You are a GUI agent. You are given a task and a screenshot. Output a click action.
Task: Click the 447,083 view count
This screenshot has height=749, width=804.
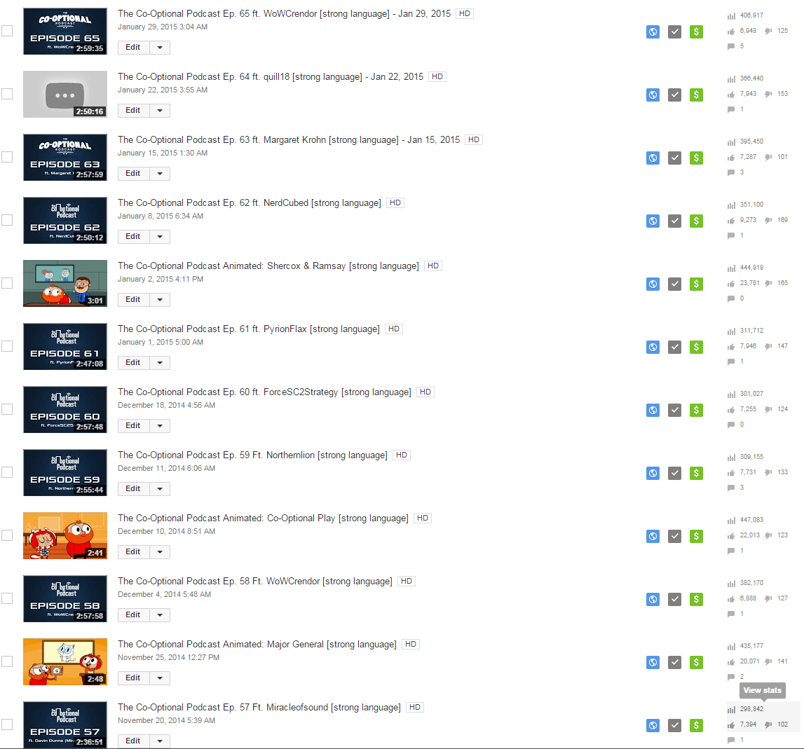tap(751, 520)
